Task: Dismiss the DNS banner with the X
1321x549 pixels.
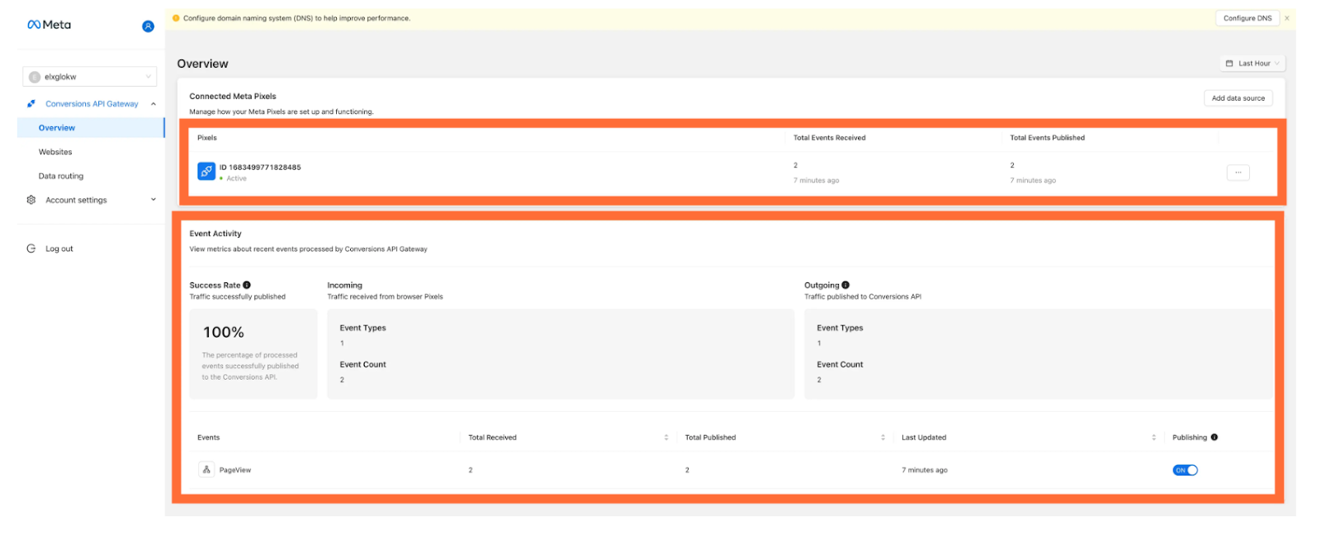Action: coord(1286,18)
